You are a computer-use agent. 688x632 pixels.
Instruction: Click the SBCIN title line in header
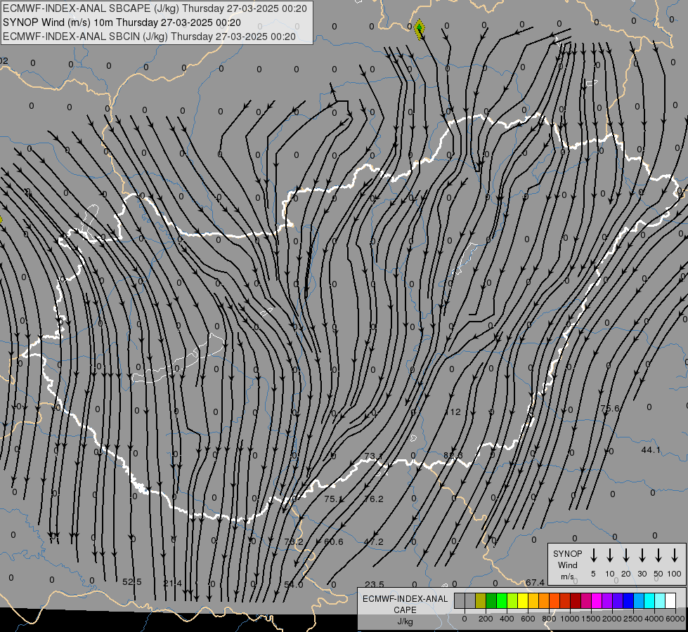(149, 37)
